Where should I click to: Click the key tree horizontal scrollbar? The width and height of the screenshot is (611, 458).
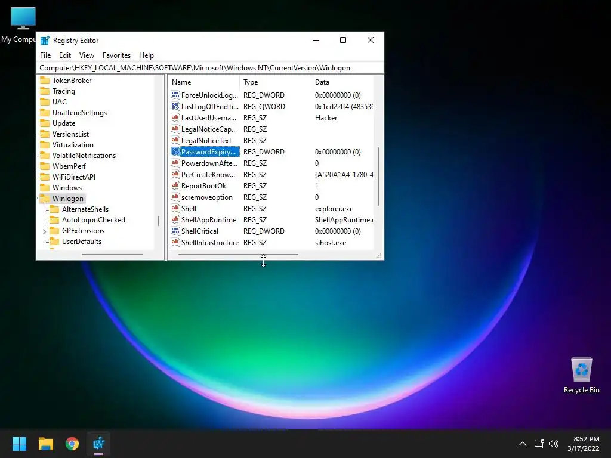click(x=113, y=254)
